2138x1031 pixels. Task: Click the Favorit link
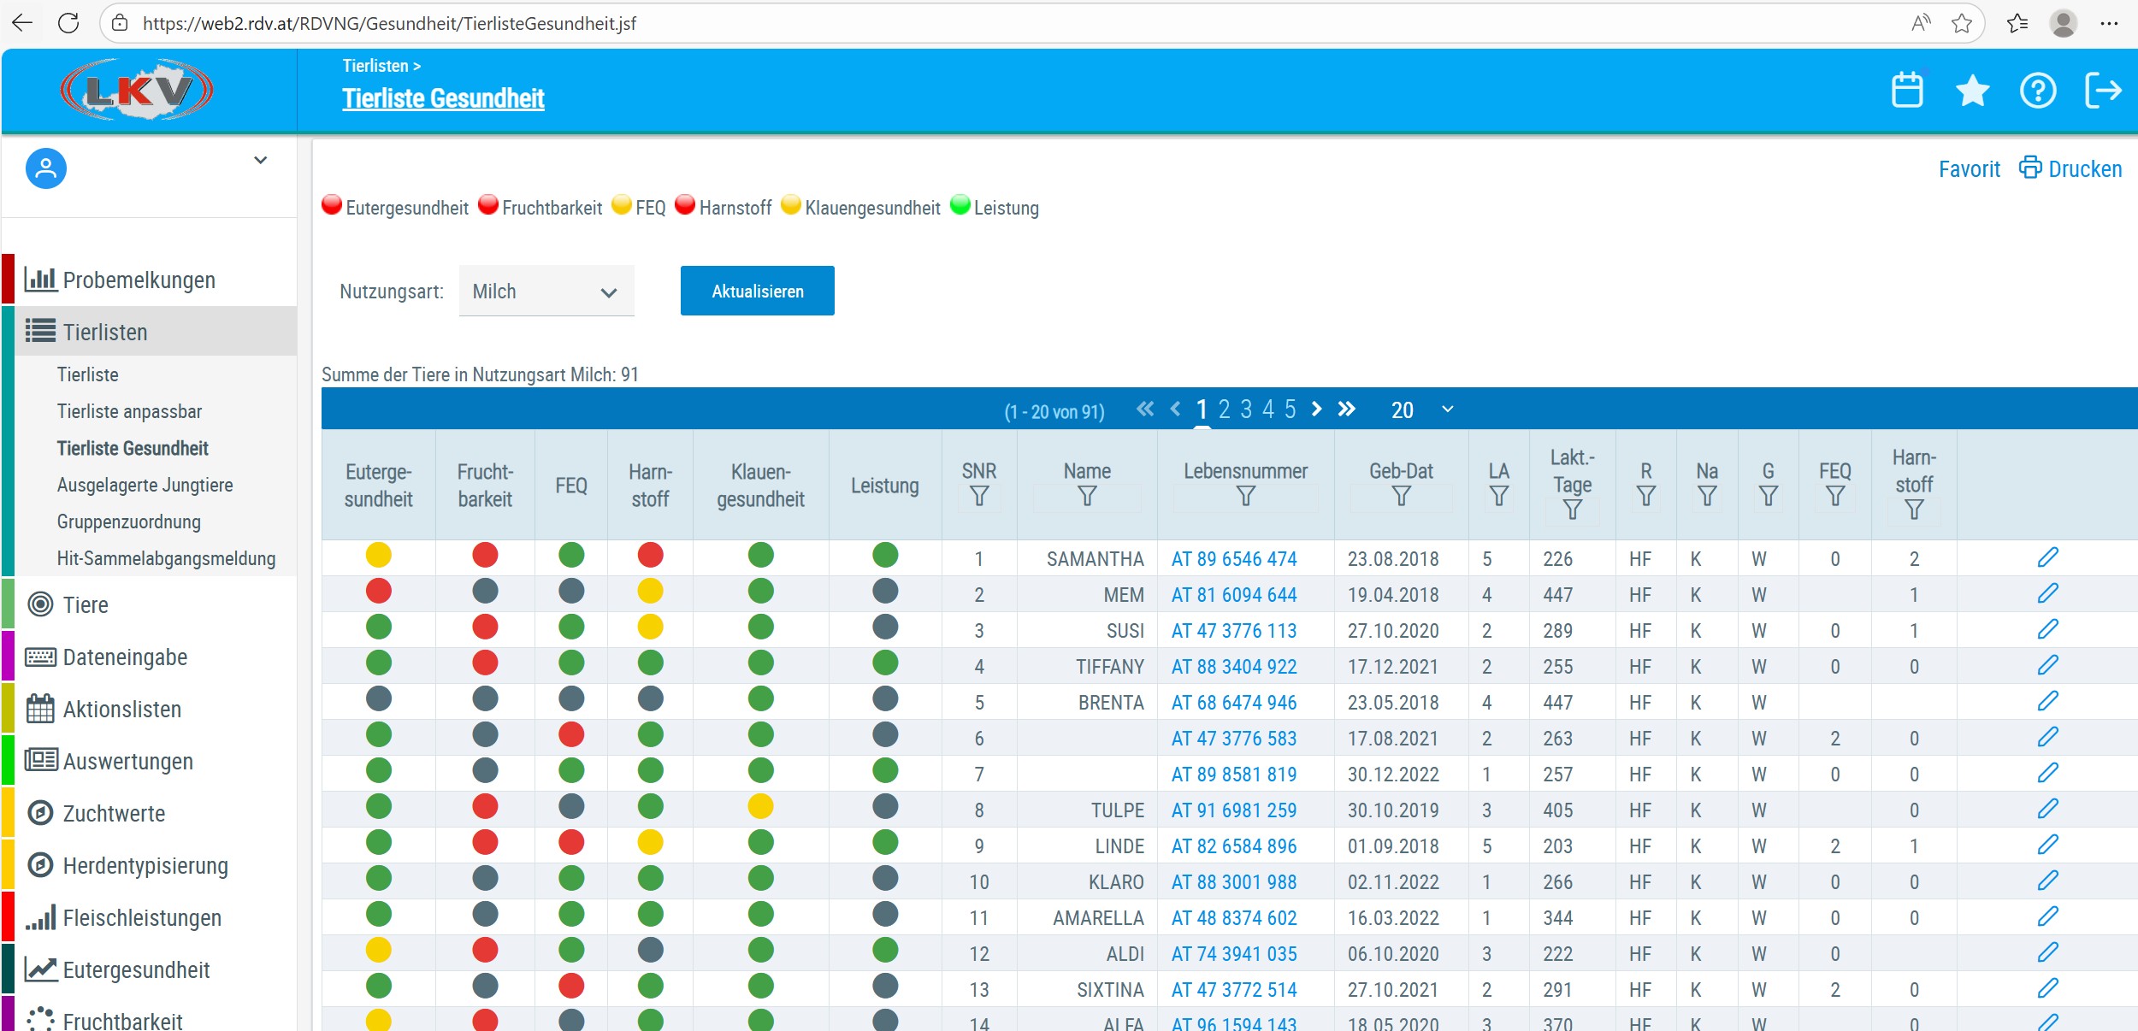coord(1969,169)
